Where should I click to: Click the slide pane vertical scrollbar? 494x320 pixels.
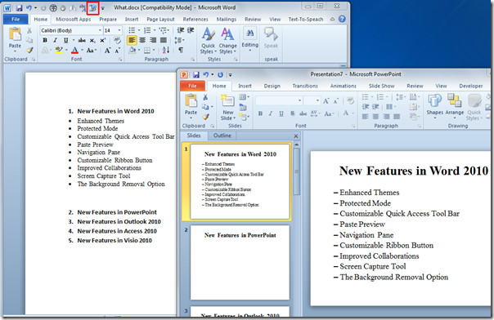click(x=296, y=171)
